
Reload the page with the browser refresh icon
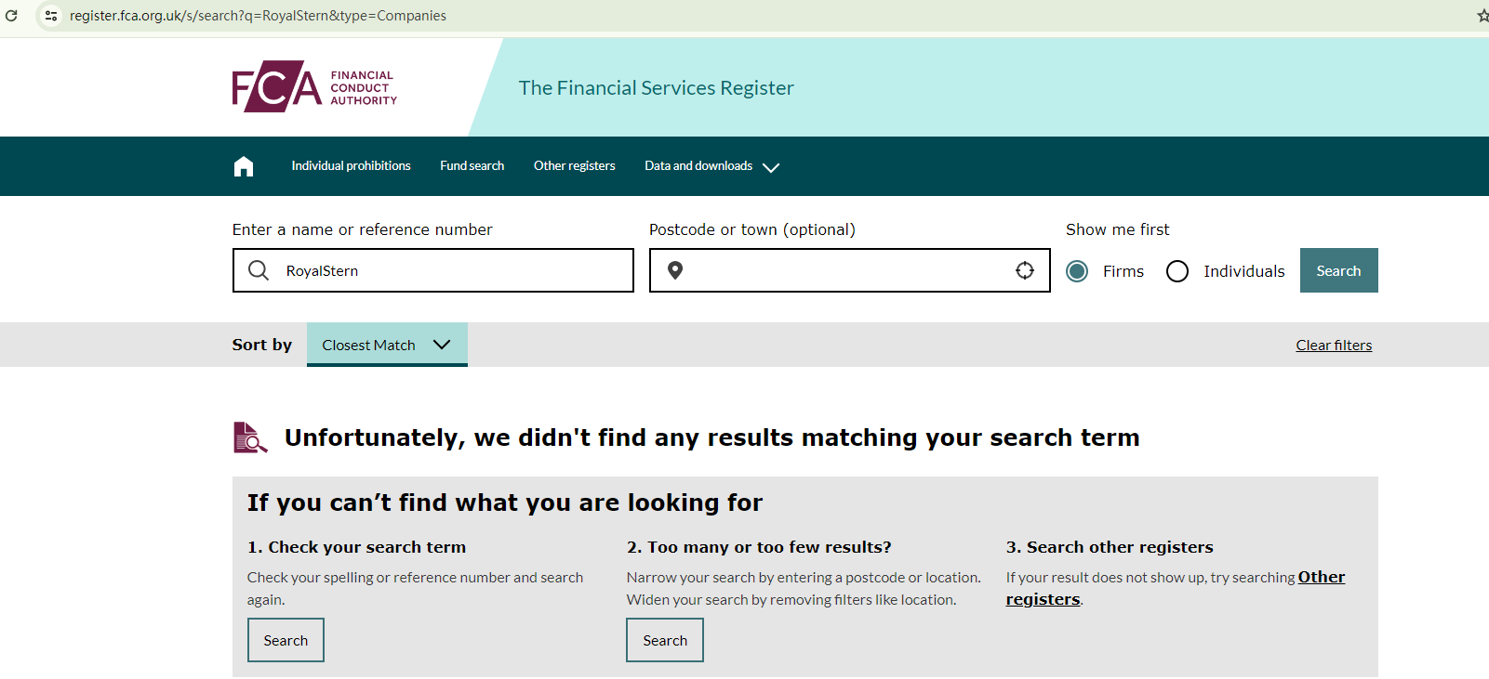click(x=11, y=16)
